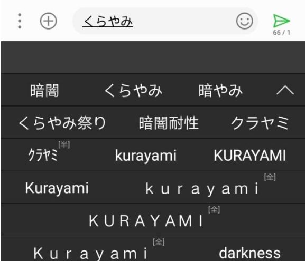The width and height of the screenshot is (305, 261).
Task: Select uppercase KURAYAMI candidate
Action: point(249,156)
